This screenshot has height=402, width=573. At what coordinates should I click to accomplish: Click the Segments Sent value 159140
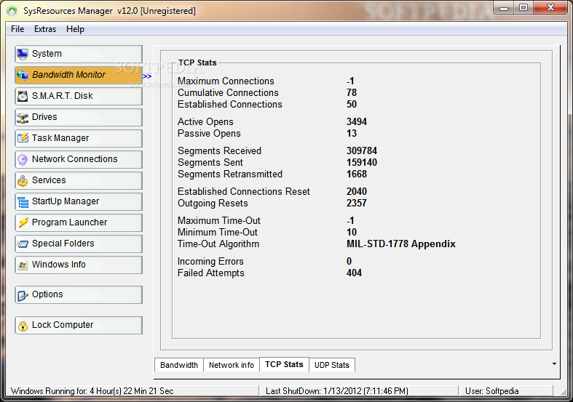(x=361, y=162)
